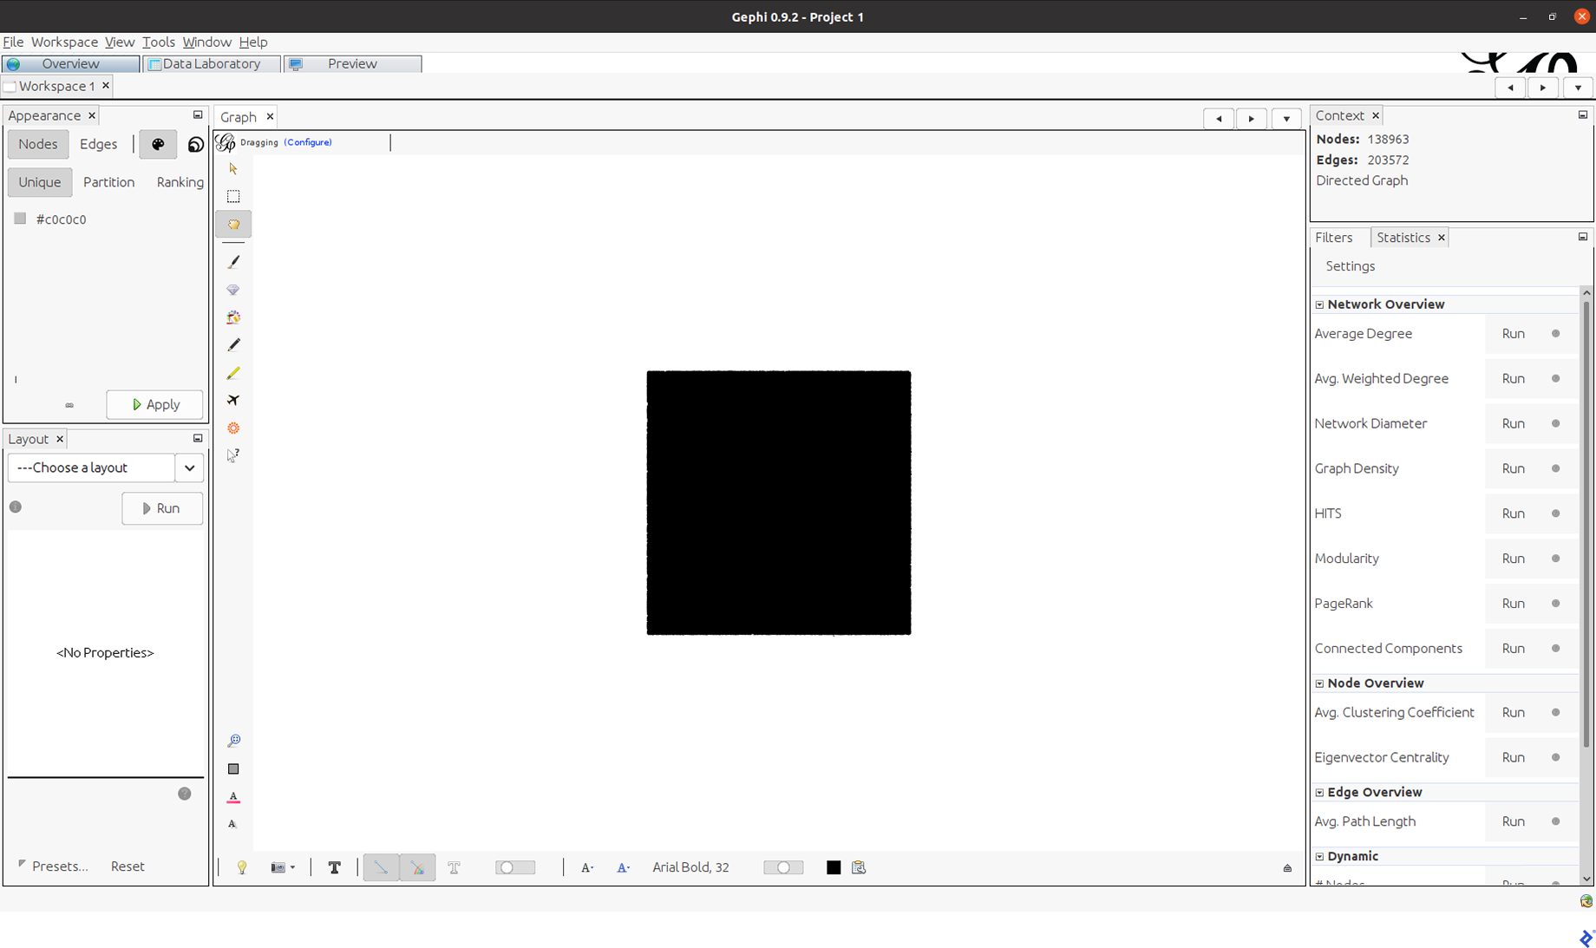Open the #c0c0c0 node color swatch
The width and height of the screenshot is (1596, 948).
20,219
